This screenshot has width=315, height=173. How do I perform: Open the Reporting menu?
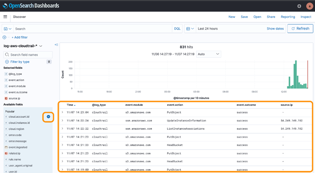288,17
